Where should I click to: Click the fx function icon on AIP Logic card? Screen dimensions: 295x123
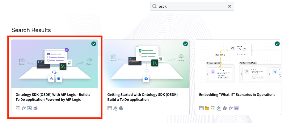pos(23,108)
